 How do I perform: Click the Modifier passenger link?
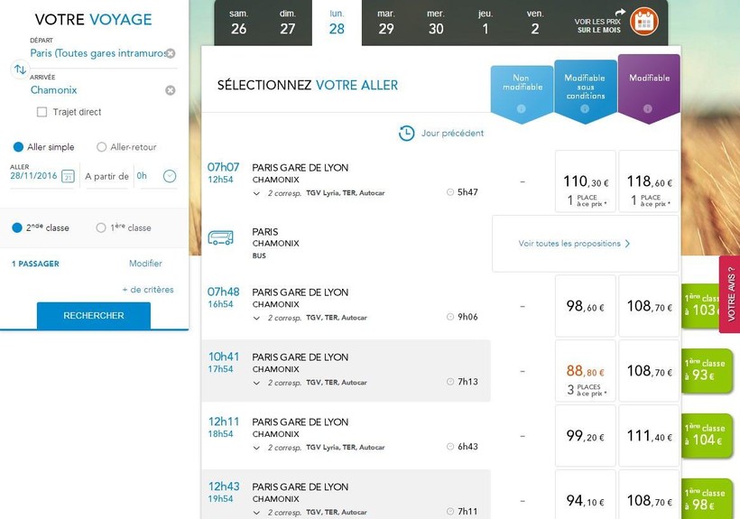tap(145, 264)
